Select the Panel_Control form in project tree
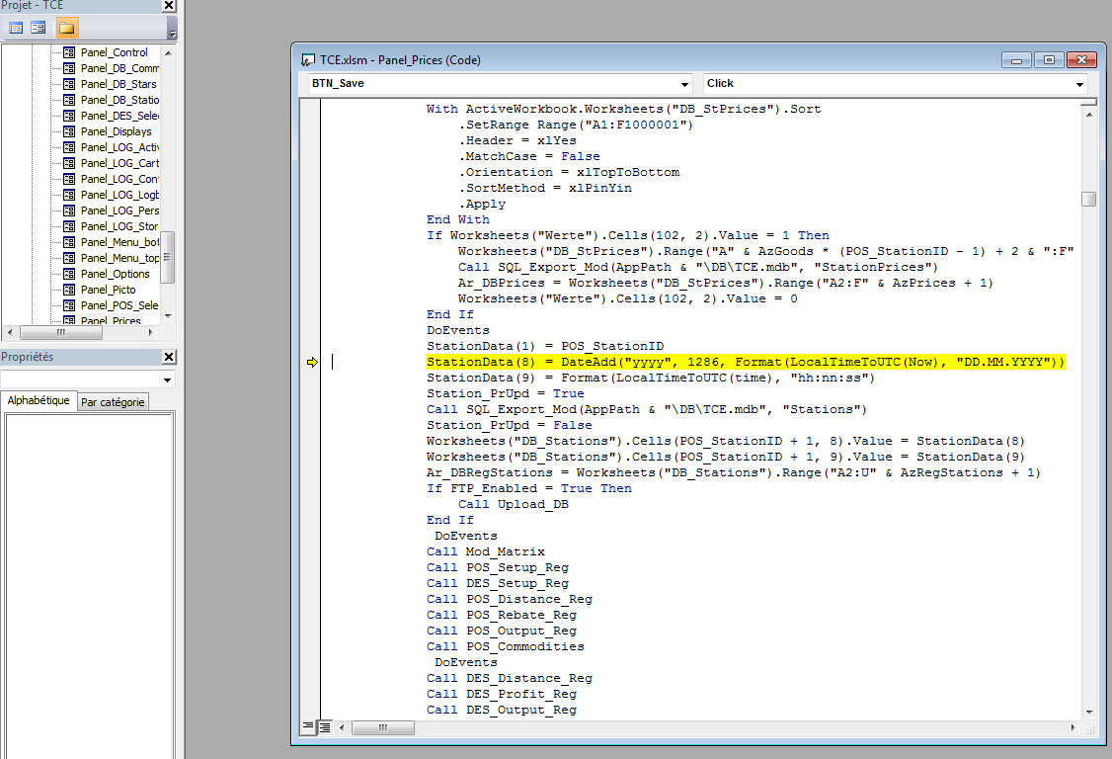 114,52
